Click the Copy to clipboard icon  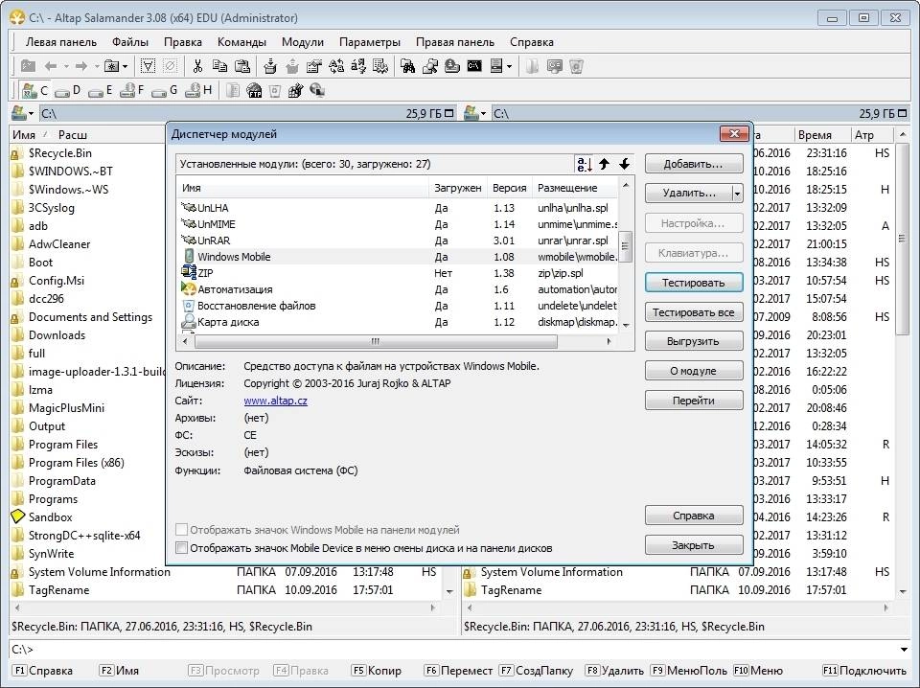click(x=220, y=66)
